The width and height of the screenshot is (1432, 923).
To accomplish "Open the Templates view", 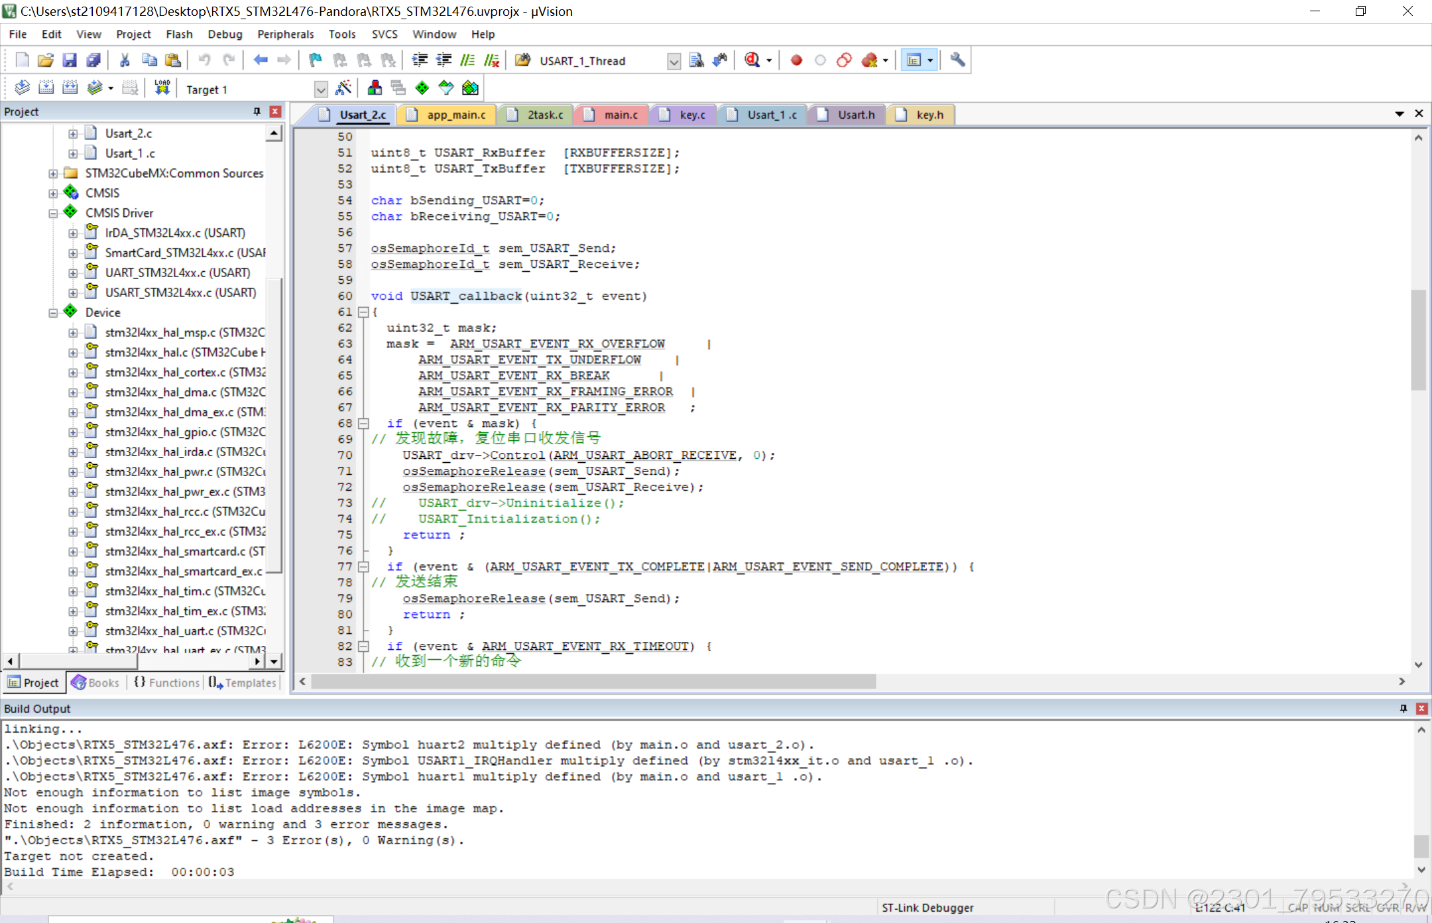I will (243, 682).
